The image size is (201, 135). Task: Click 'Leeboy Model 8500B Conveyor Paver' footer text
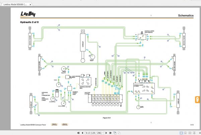pos(33,125)
